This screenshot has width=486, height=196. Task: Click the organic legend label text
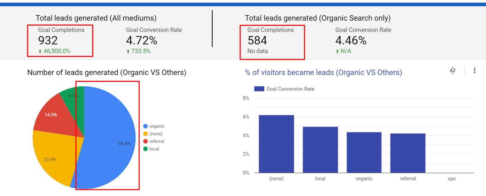coord(157,126)
